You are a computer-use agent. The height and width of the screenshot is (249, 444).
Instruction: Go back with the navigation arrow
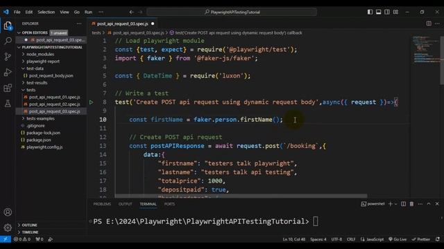coord(131,12)
